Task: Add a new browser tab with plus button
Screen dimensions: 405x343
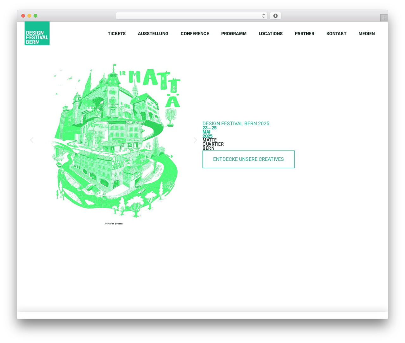Action: click(x=384, y=18)
